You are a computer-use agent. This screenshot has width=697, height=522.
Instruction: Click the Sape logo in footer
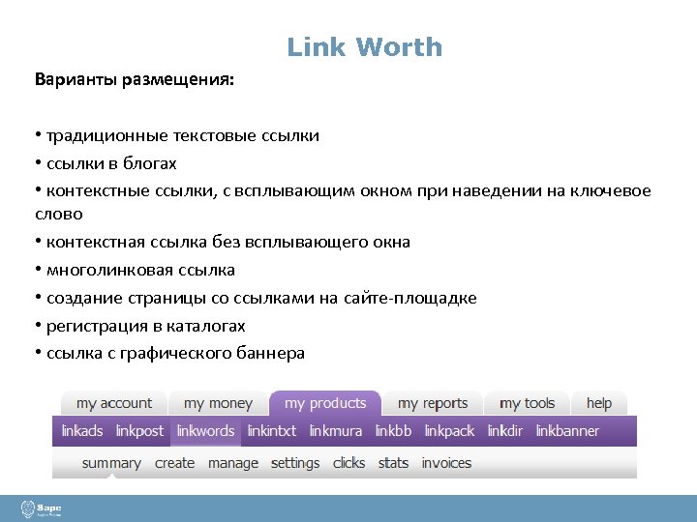tap(41, 508)
